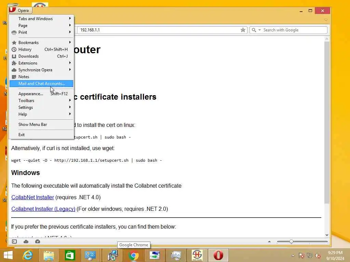
Task: Click the Resource Monitor icon in the taskbar
Action: click(x=176, y=255)
